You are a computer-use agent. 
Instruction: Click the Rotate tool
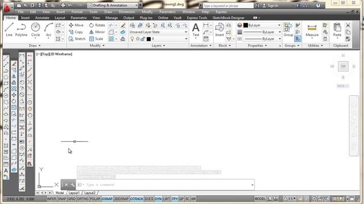tap(97, 25)
